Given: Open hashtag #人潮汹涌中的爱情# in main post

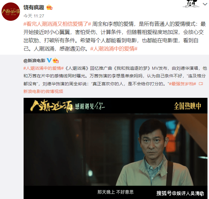Looking at the screenshot, I should coord(114,49).
